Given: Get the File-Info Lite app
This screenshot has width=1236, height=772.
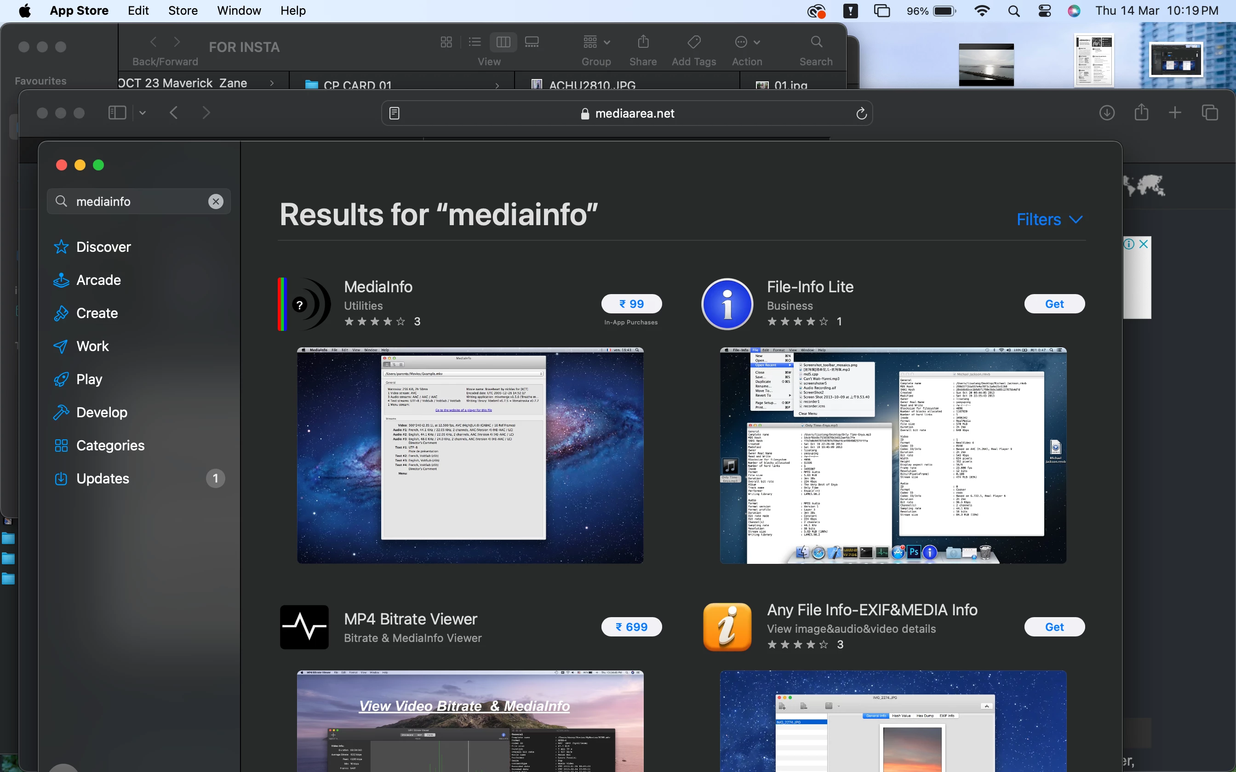Looking at the screenshot, I should point(1054,304).
